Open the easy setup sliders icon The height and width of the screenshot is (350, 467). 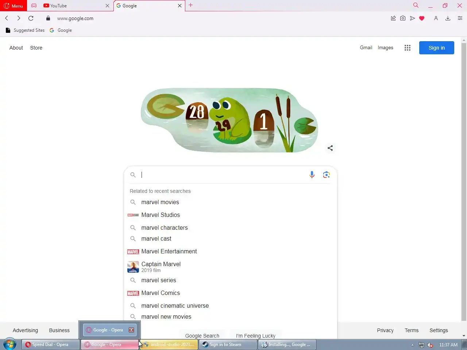[x=460, y=18]
